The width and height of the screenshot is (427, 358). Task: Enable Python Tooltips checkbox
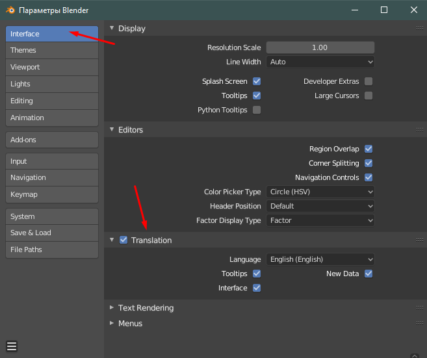click(x=257, y=110)
